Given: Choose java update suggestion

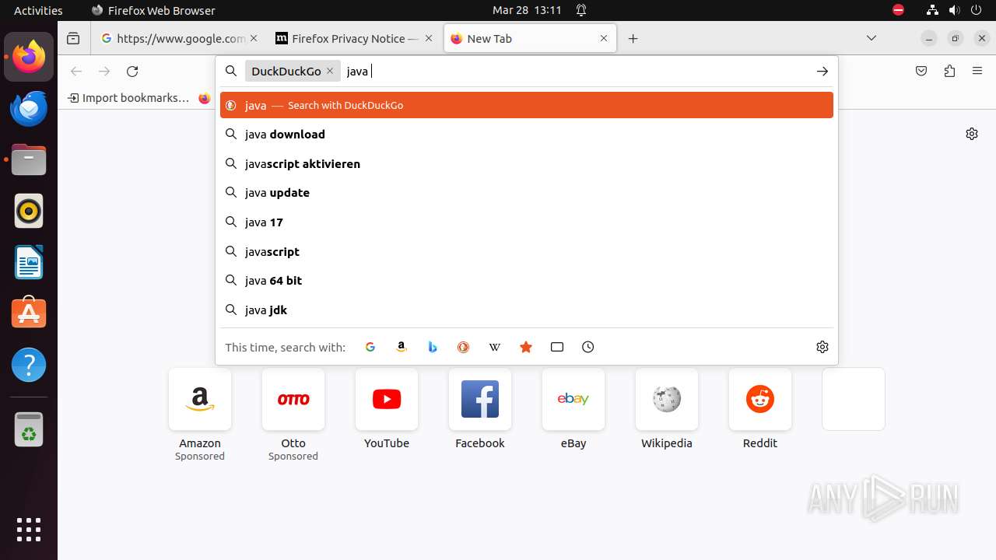Looking at the screenshot, I should [527, 192].
